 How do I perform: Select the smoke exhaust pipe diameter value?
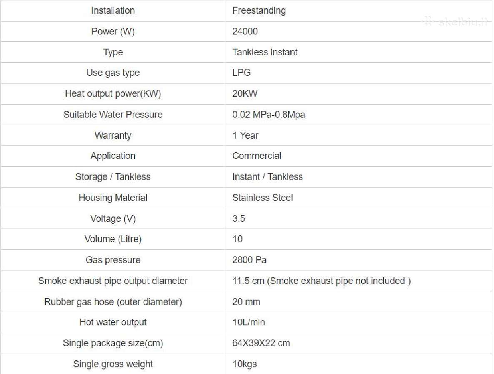(x=322, y=280)
